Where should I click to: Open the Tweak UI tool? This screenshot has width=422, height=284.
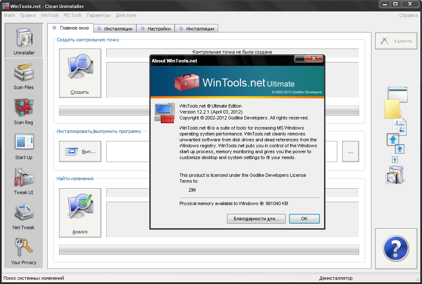point(24,181)
